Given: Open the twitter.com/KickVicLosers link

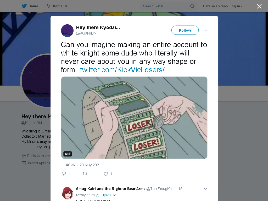Looking at the screenshot, I should point(126,70).
